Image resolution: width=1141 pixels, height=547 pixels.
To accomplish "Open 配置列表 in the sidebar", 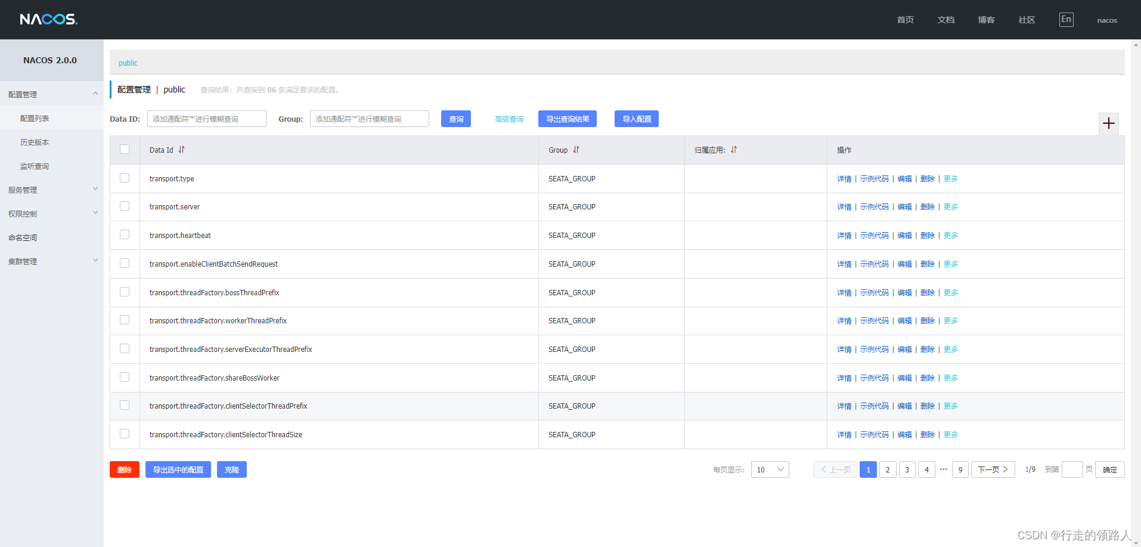I will [35, 118].
